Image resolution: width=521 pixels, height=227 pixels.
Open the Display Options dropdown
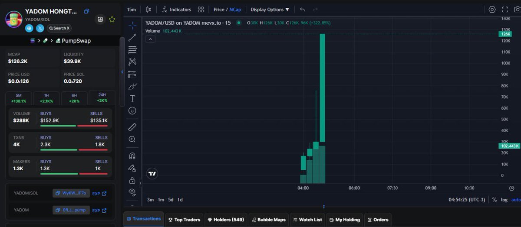point(270,10)
